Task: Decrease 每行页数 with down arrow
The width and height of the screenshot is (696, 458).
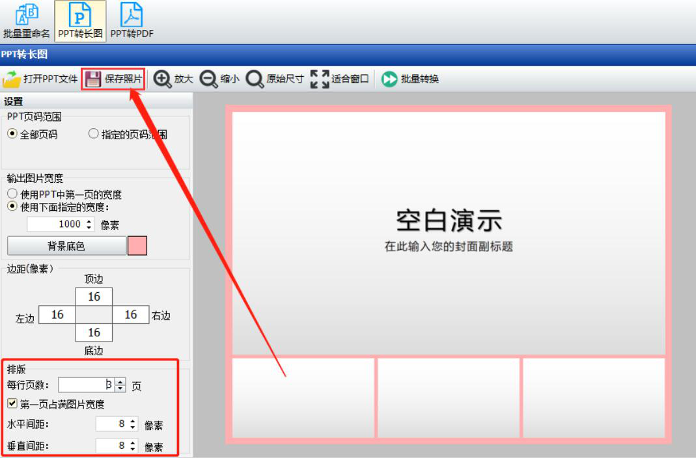Action: pyautogui.click(x=120, y=388)
